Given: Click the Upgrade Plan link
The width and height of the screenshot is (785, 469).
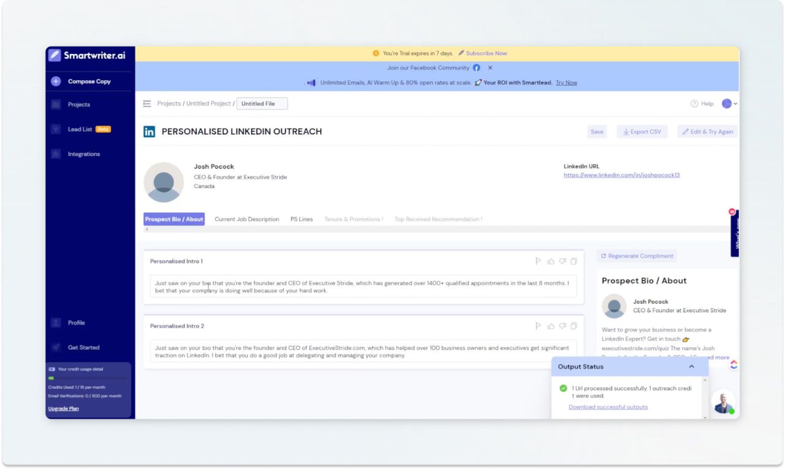Looking at the screenshot, I should pyautogui.click(x=64, y=408).
